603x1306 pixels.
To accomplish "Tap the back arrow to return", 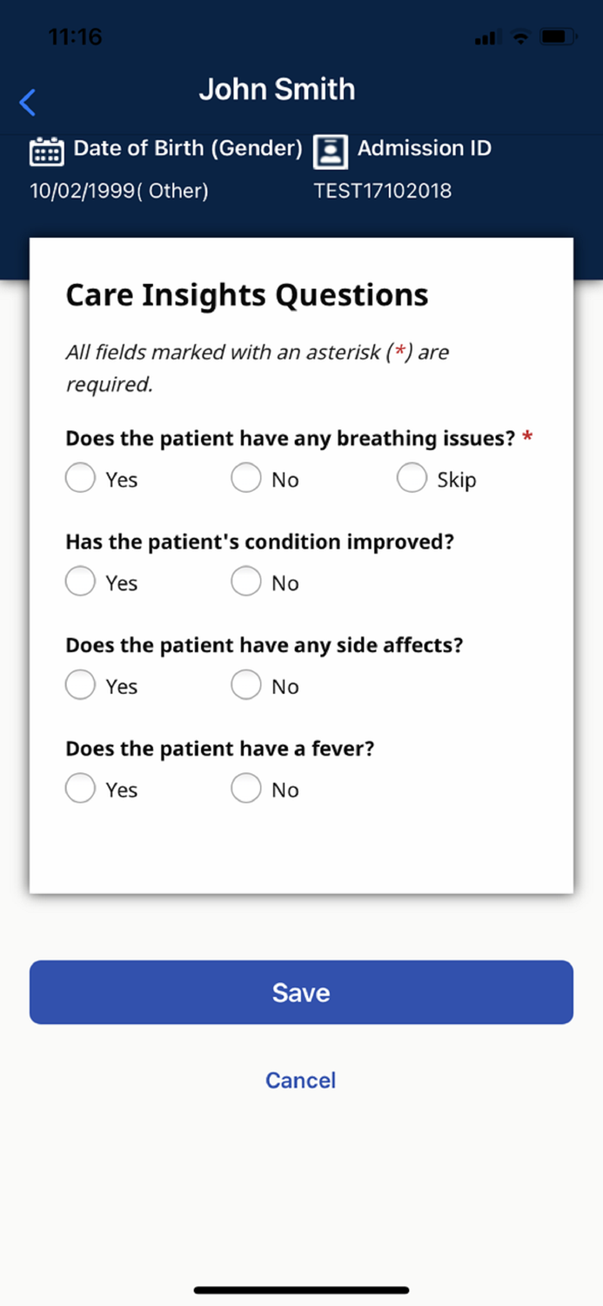I will [x=27, y=102].
